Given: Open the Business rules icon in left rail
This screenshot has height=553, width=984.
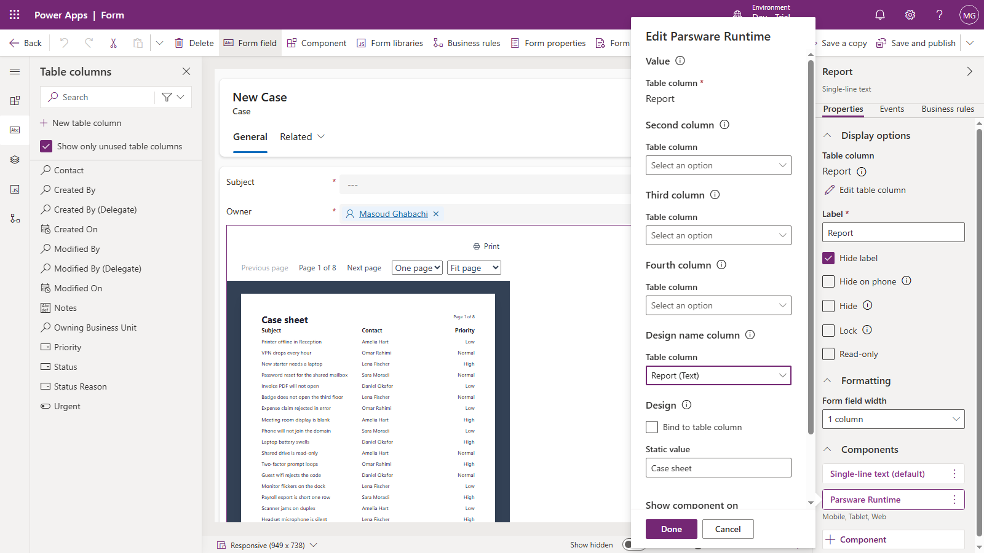Looking at the screenshot, I should (15, 219).
